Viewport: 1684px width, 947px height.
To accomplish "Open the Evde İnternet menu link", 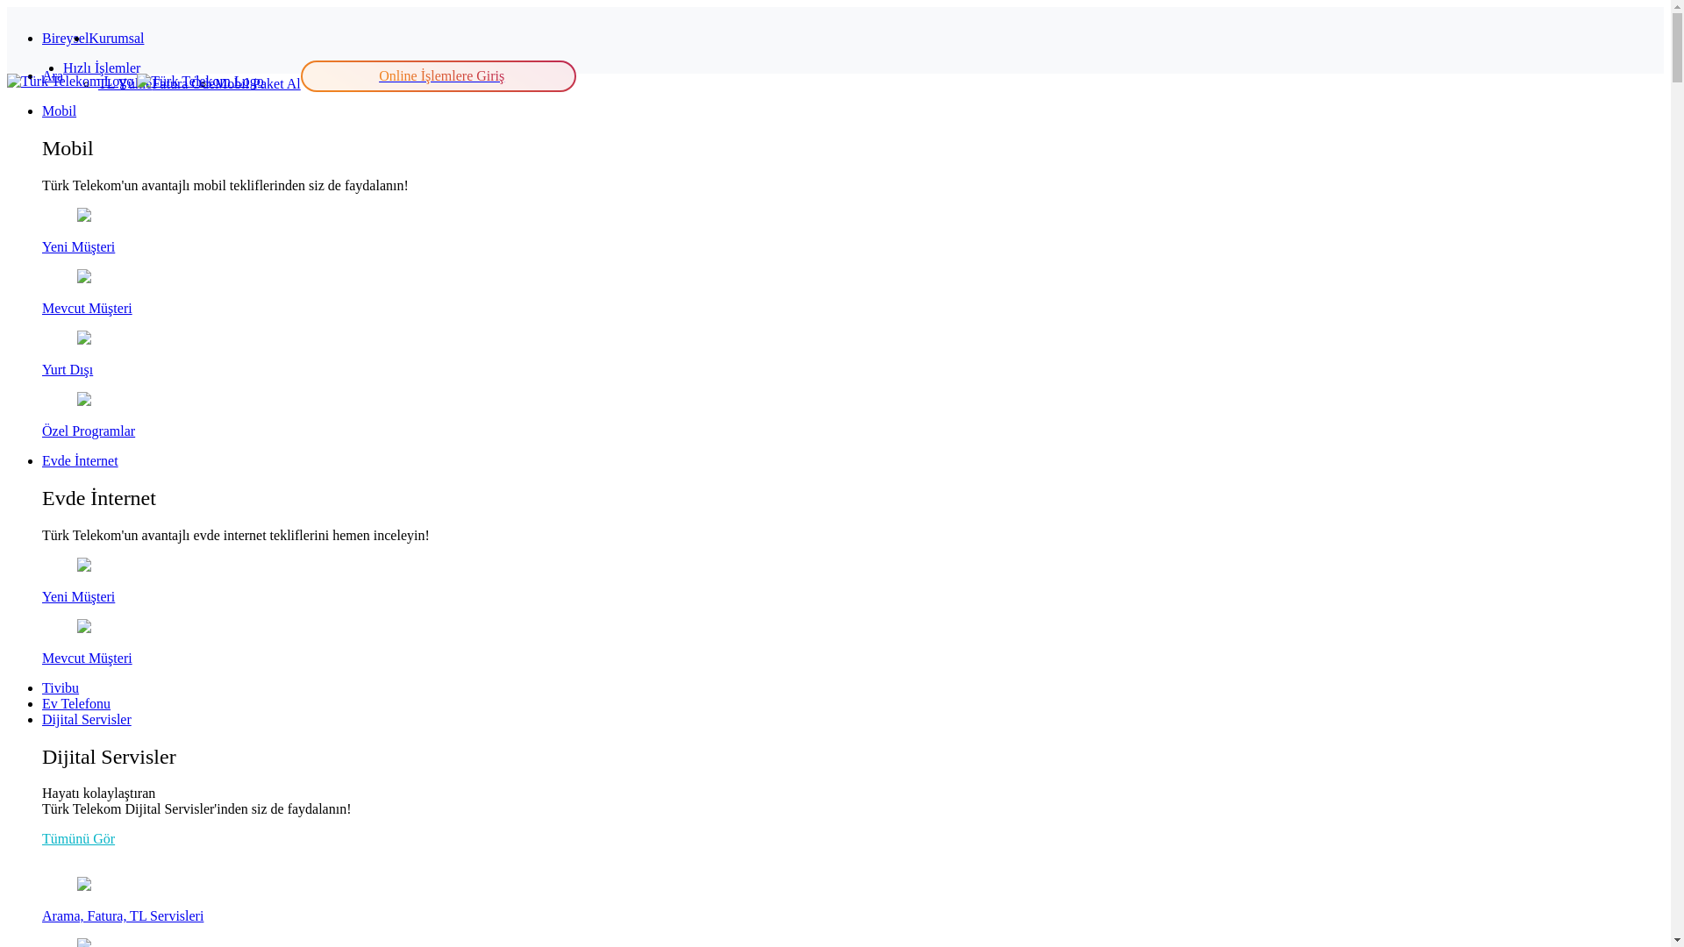I will tap(80, 461).
